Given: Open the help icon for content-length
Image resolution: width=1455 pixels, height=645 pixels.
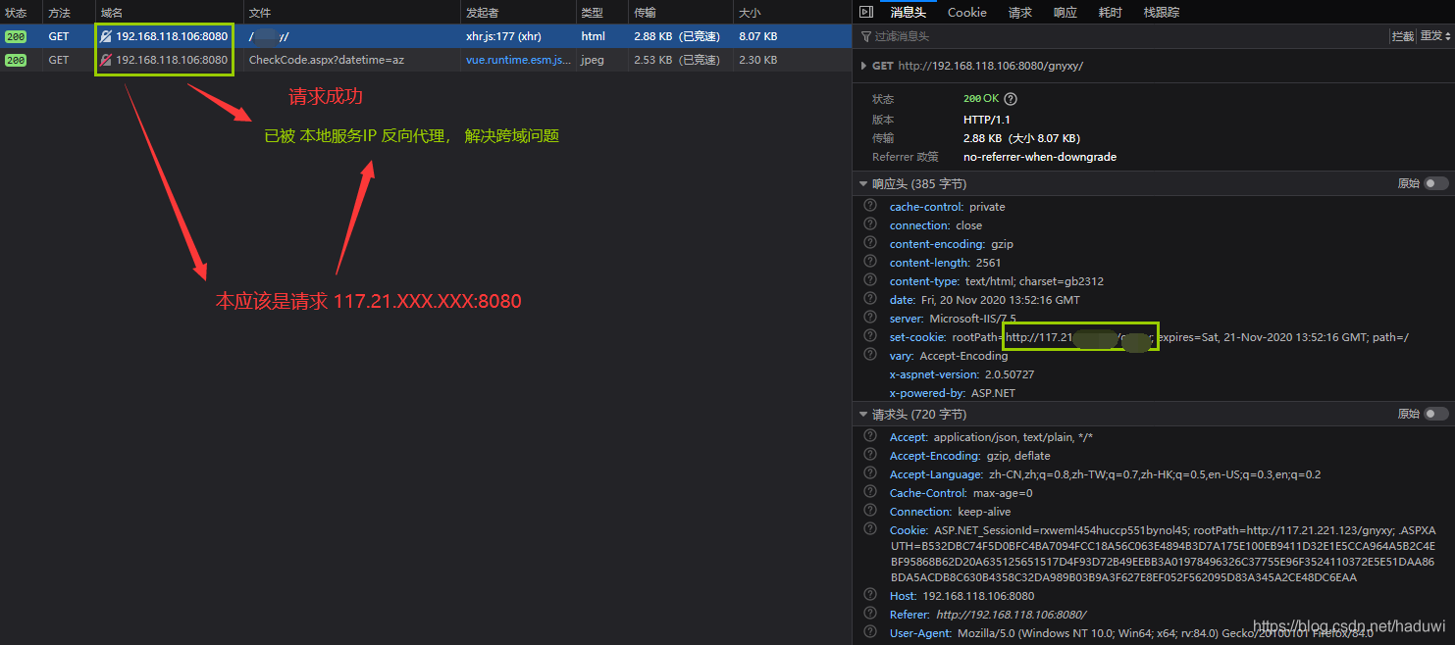Looking at the screenshot, I should click(x=869, y=262).
